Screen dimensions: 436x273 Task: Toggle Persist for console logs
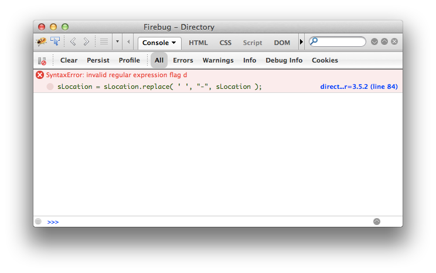98,60
